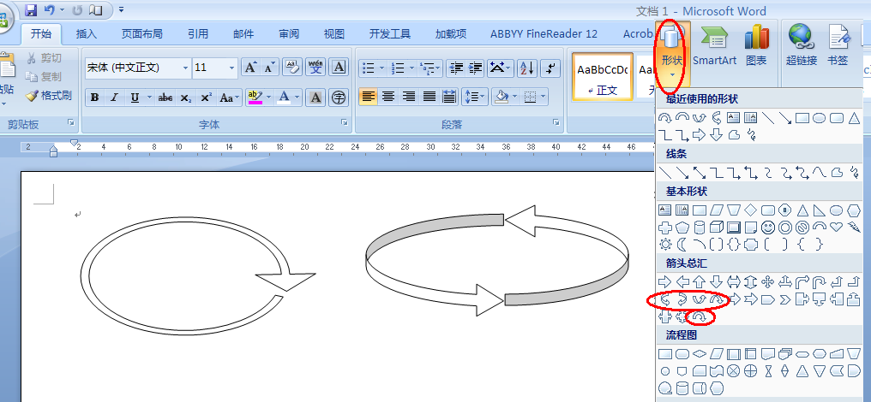Toggle strikethrough abc formatting
Screen dimensions: 871x402
pyautogui.click(x=165, y=98)
